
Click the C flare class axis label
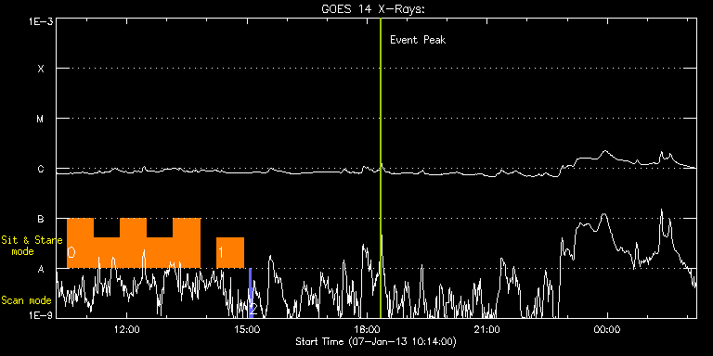(41, 170)
